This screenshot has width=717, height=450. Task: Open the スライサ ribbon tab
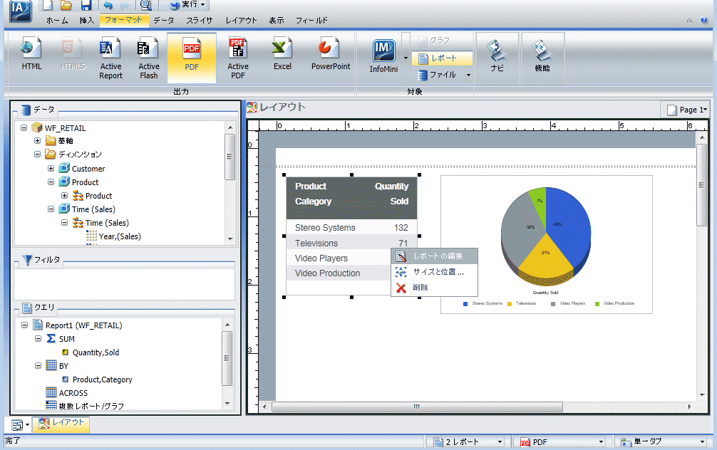click(200, 20)
